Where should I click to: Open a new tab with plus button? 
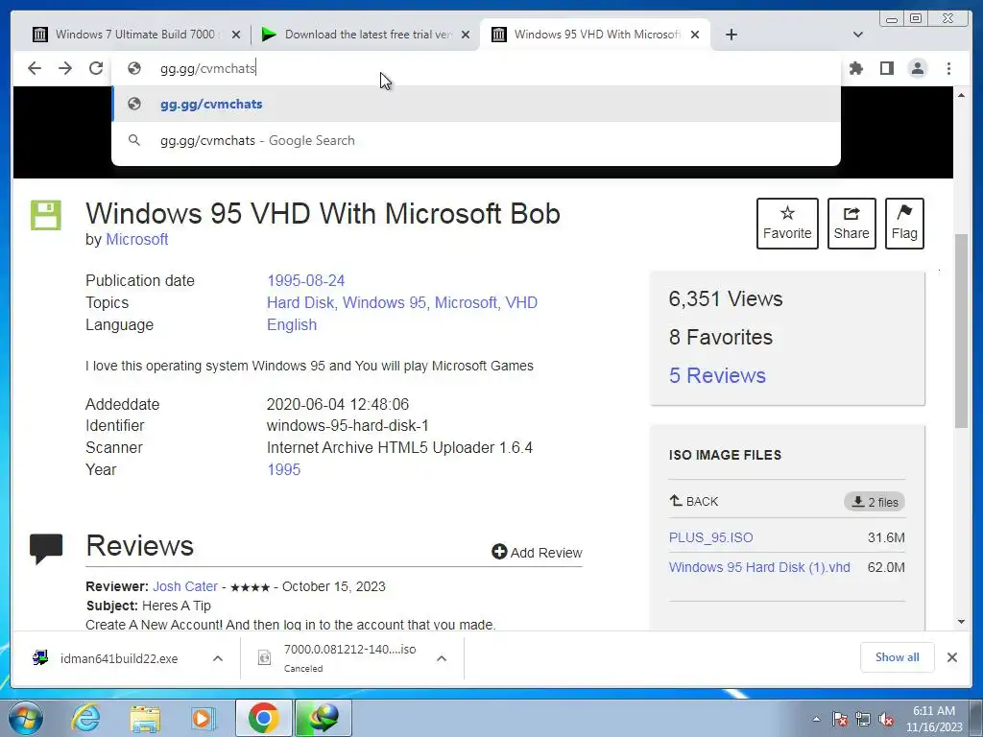(x=731, y=35)
